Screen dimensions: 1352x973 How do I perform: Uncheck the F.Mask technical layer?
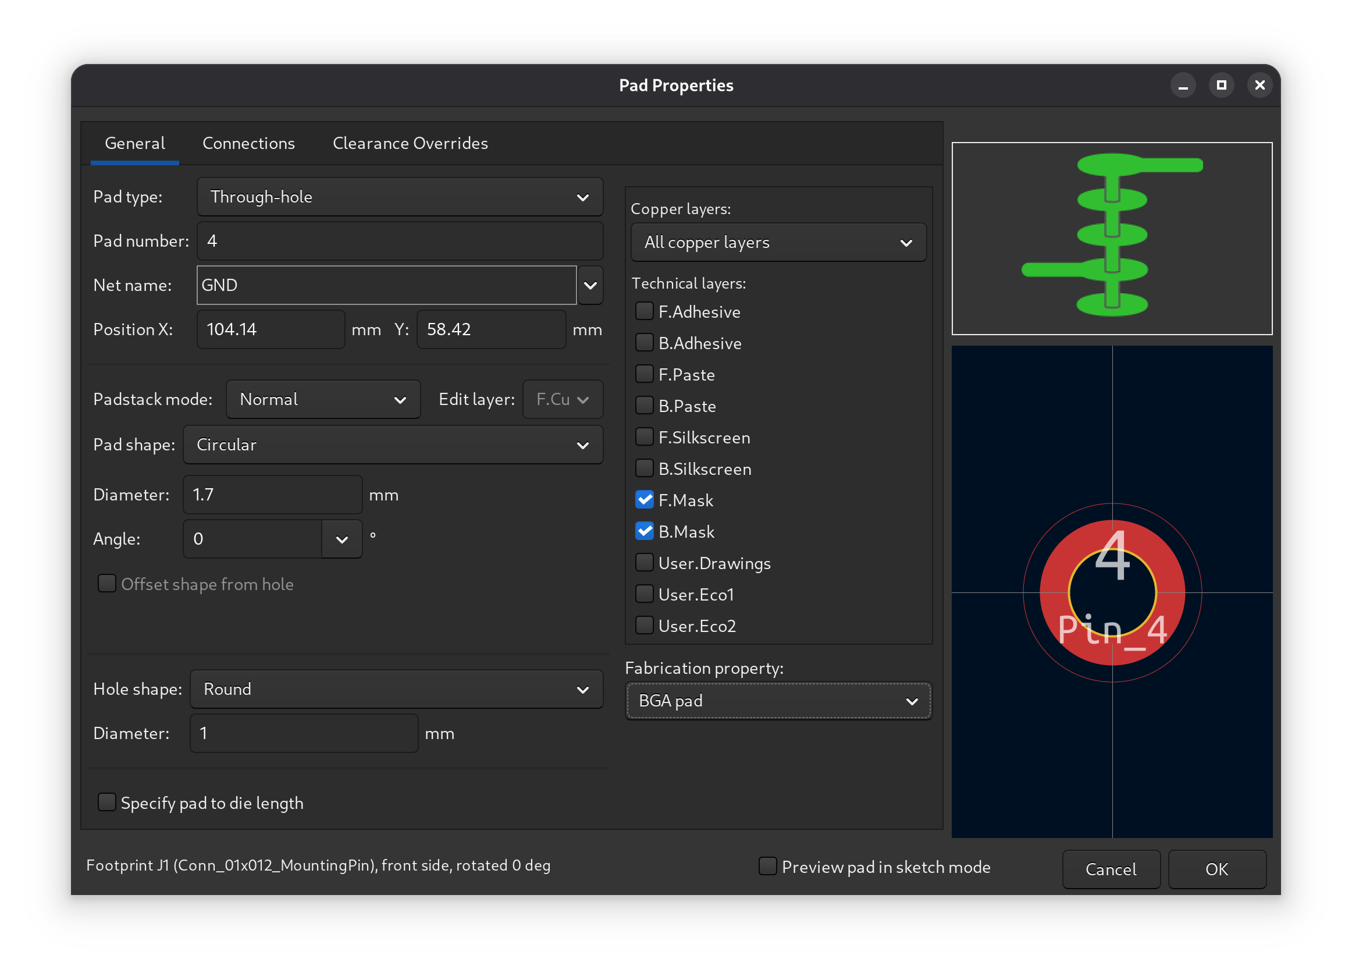coord(645,500)
